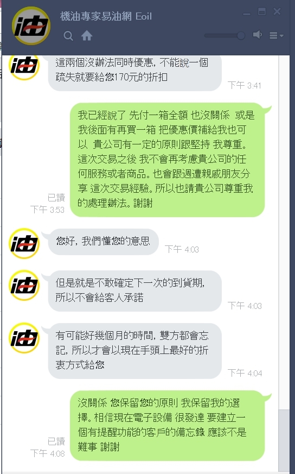Maximize the chat window
Viewport: 295px width, 474px height.
(262, 12)
